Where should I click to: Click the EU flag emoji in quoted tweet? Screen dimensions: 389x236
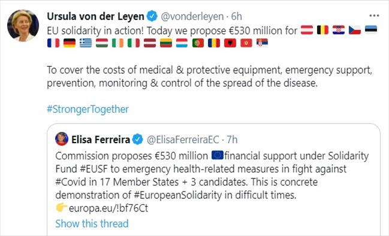218,155
